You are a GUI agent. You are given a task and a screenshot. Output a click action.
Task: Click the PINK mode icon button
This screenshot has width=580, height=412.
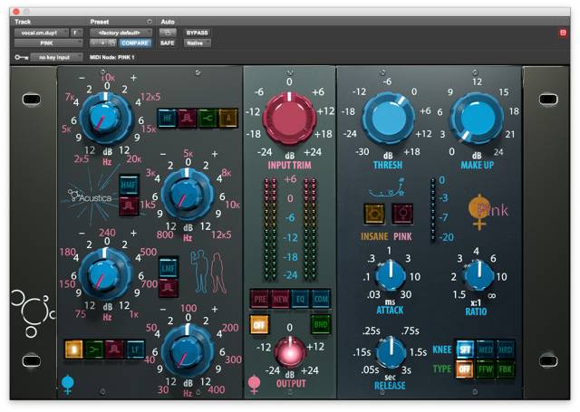click(x=402, y=214)
